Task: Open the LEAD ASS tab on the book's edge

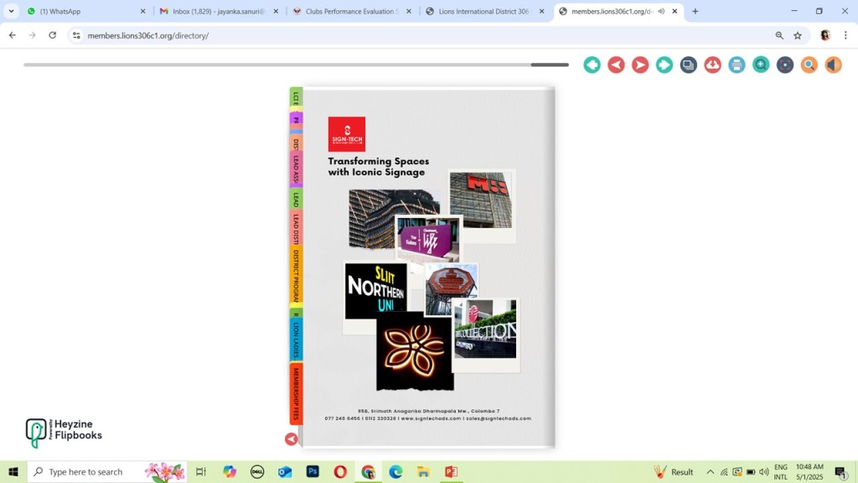Action: coord(296,169)
